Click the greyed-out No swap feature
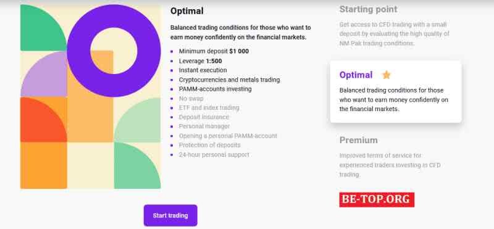 (x=191, y=99)
